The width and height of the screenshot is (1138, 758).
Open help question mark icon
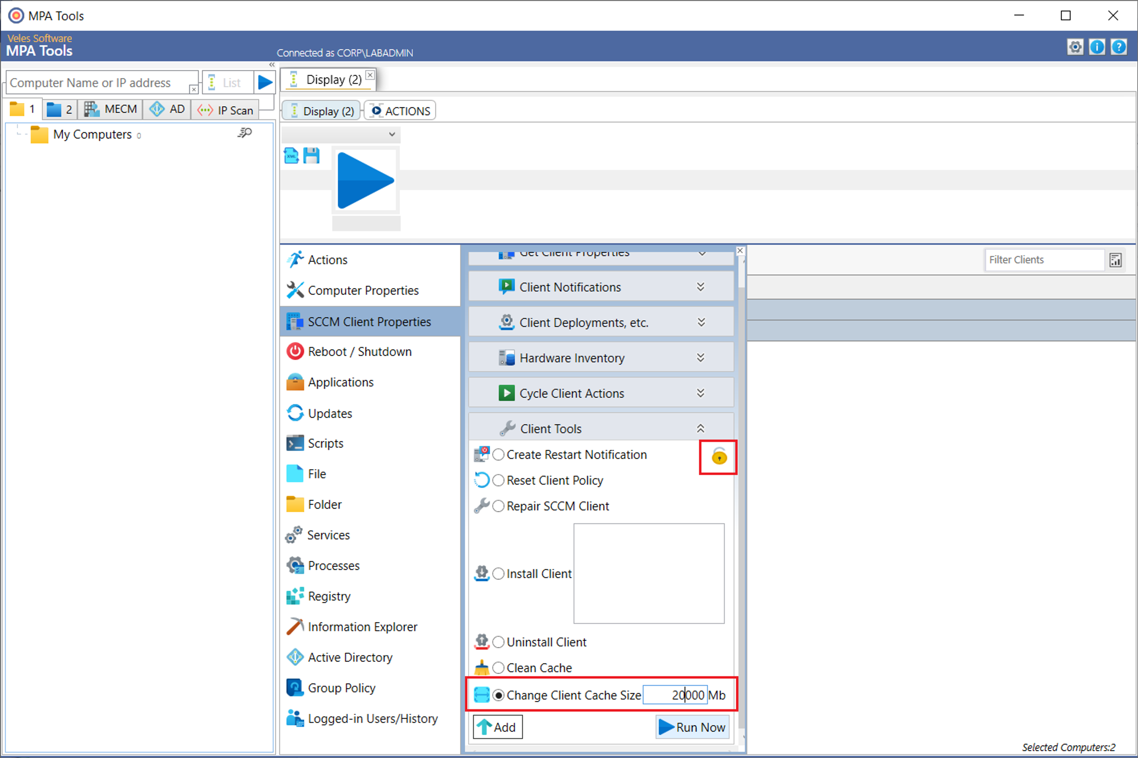(x=1119, y=47)
